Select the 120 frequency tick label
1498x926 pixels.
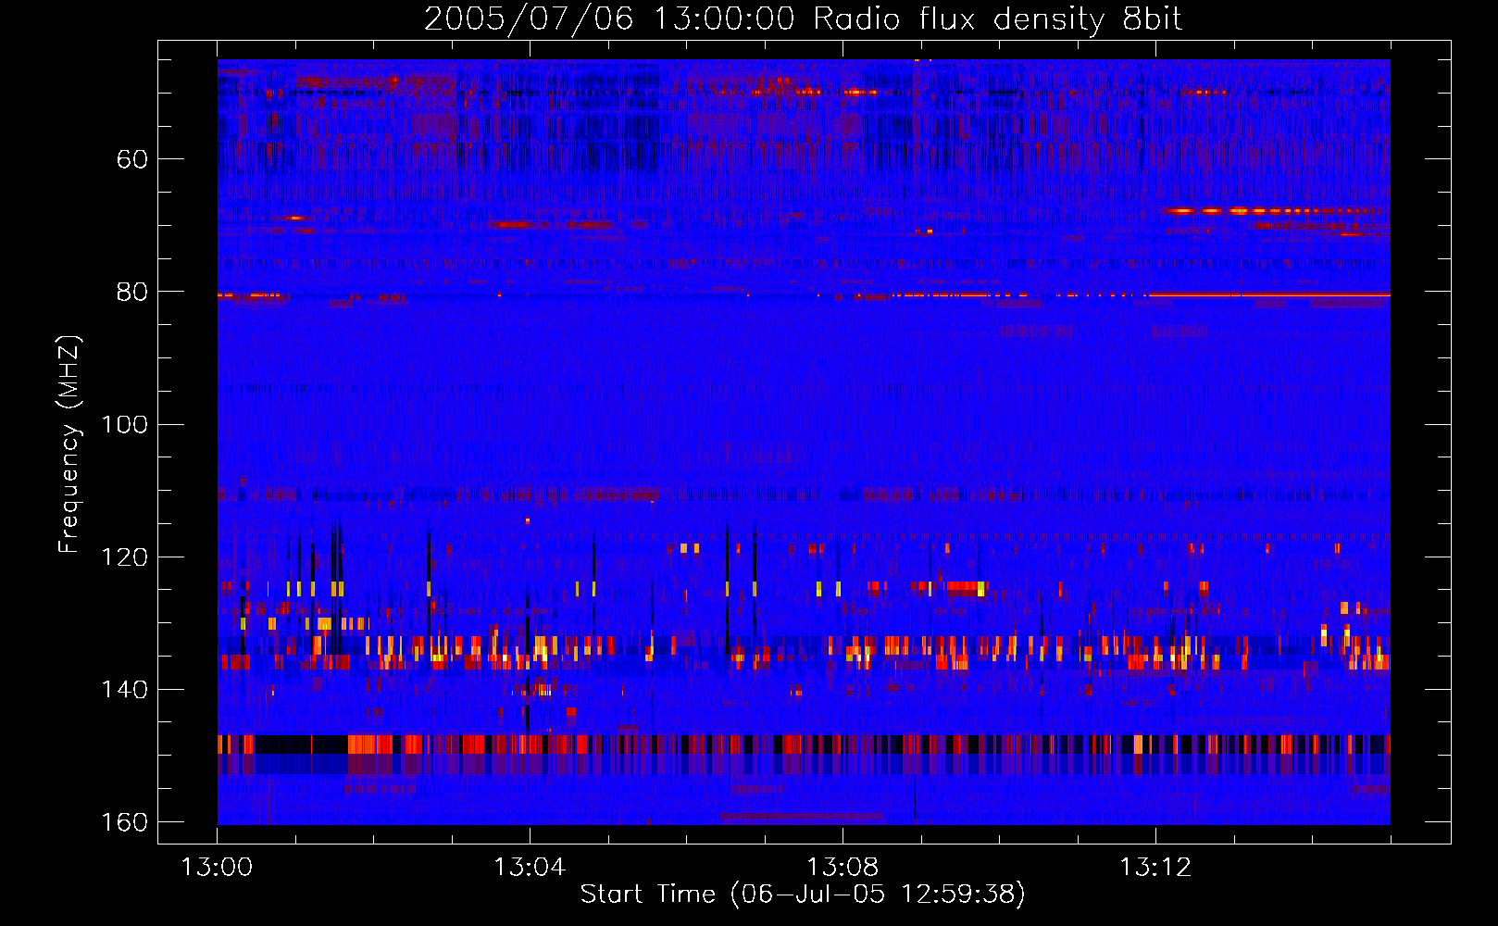tap(125, 557)
